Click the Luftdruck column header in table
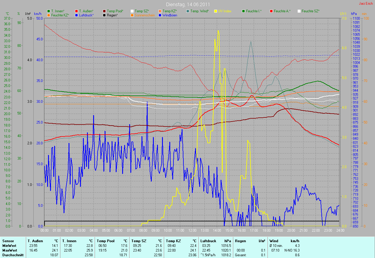This screenshot has height=258, width=375. 208,241
